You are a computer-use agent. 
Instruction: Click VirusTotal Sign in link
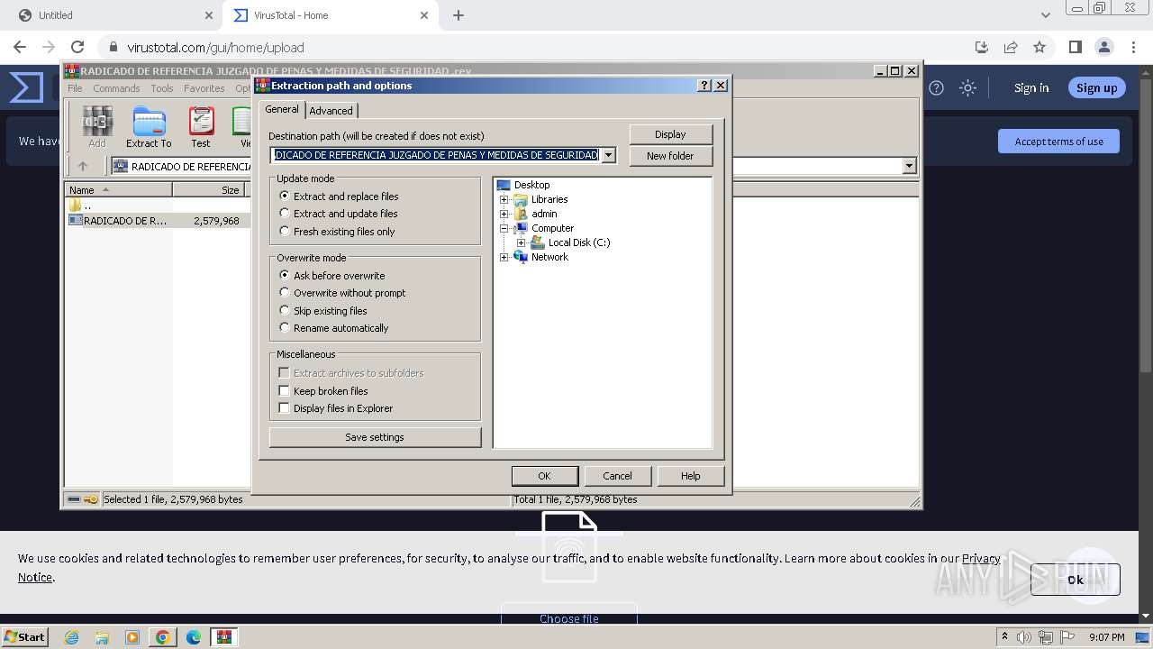coord(1031,87)
